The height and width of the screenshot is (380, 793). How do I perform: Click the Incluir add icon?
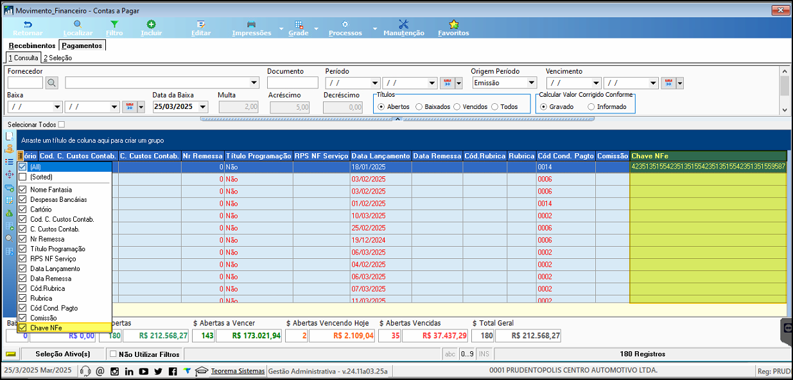[x=152, y=24]
